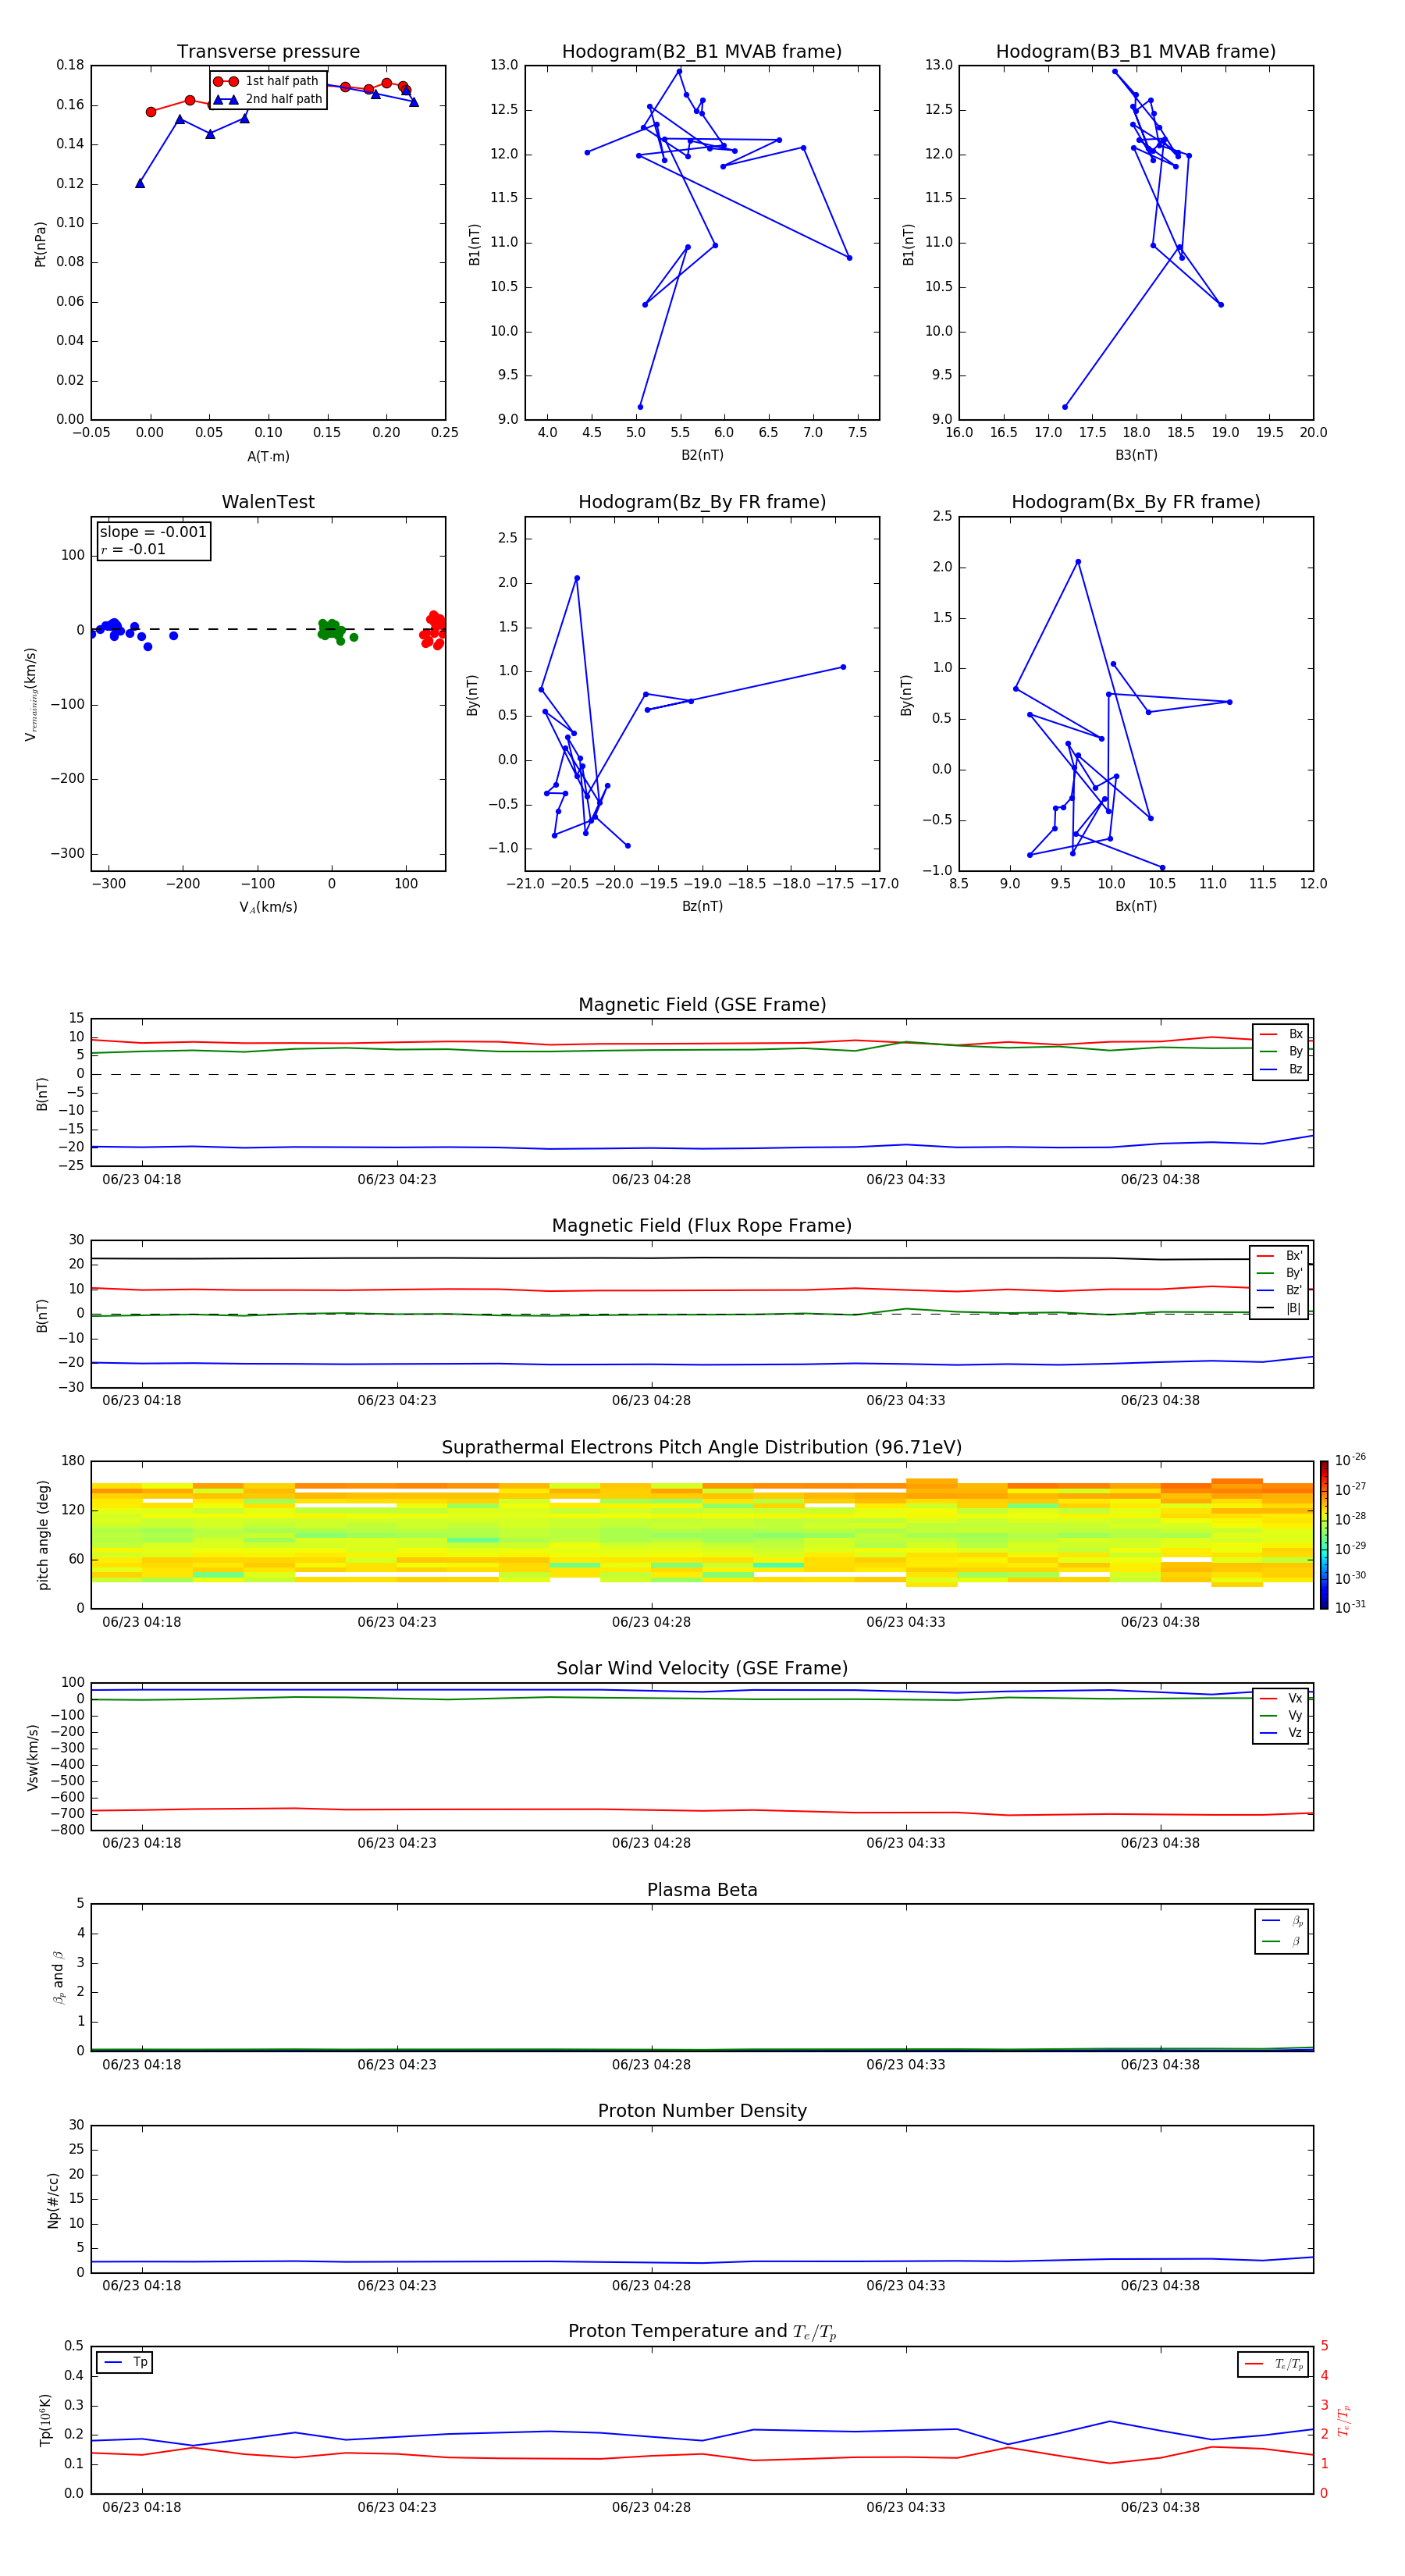
Task: Click the "Hodogram(Bx_By FR frame)" title
Action: point(1136,502)
